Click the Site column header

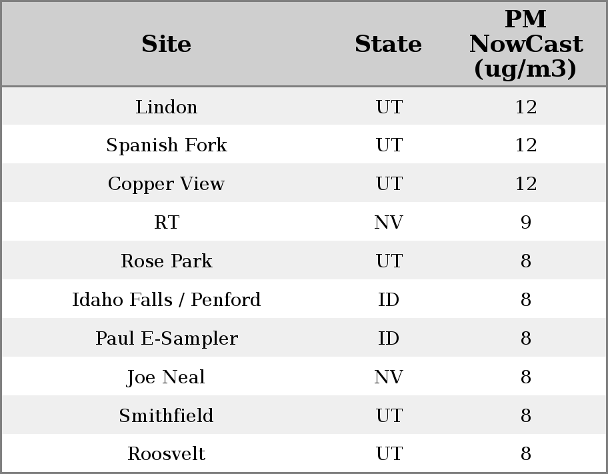(x=166, y=44)
